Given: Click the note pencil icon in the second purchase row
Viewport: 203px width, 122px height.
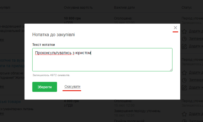Looking at the screenshot, I should click(x=184, y=87).
